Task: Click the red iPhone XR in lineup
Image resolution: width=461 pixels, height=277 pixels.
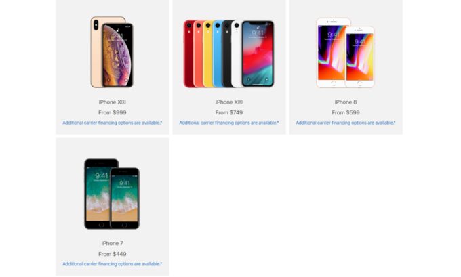Action: 188,54
